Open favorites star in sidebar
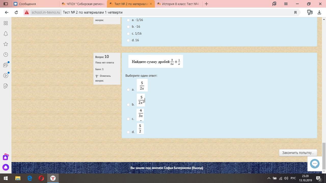Screen dimensions: 326x183 [6, 44]
